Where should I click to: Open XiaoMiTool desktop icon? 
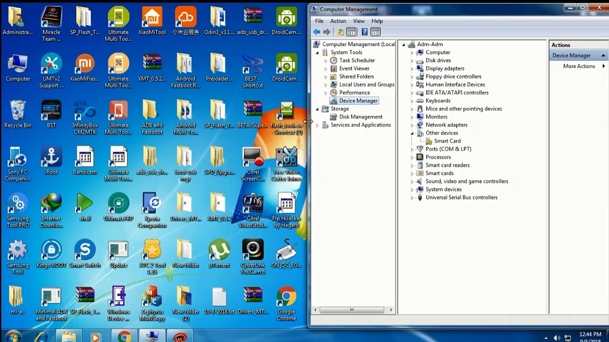pyautogui.click(x=152, y=21)
